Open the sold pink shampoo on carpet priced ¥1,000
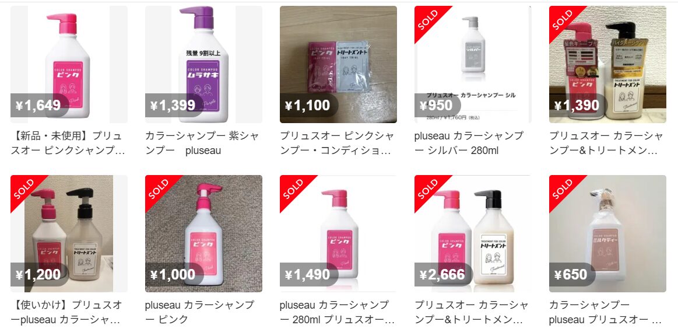The image size is (678, 332). [x=203, y=234]
